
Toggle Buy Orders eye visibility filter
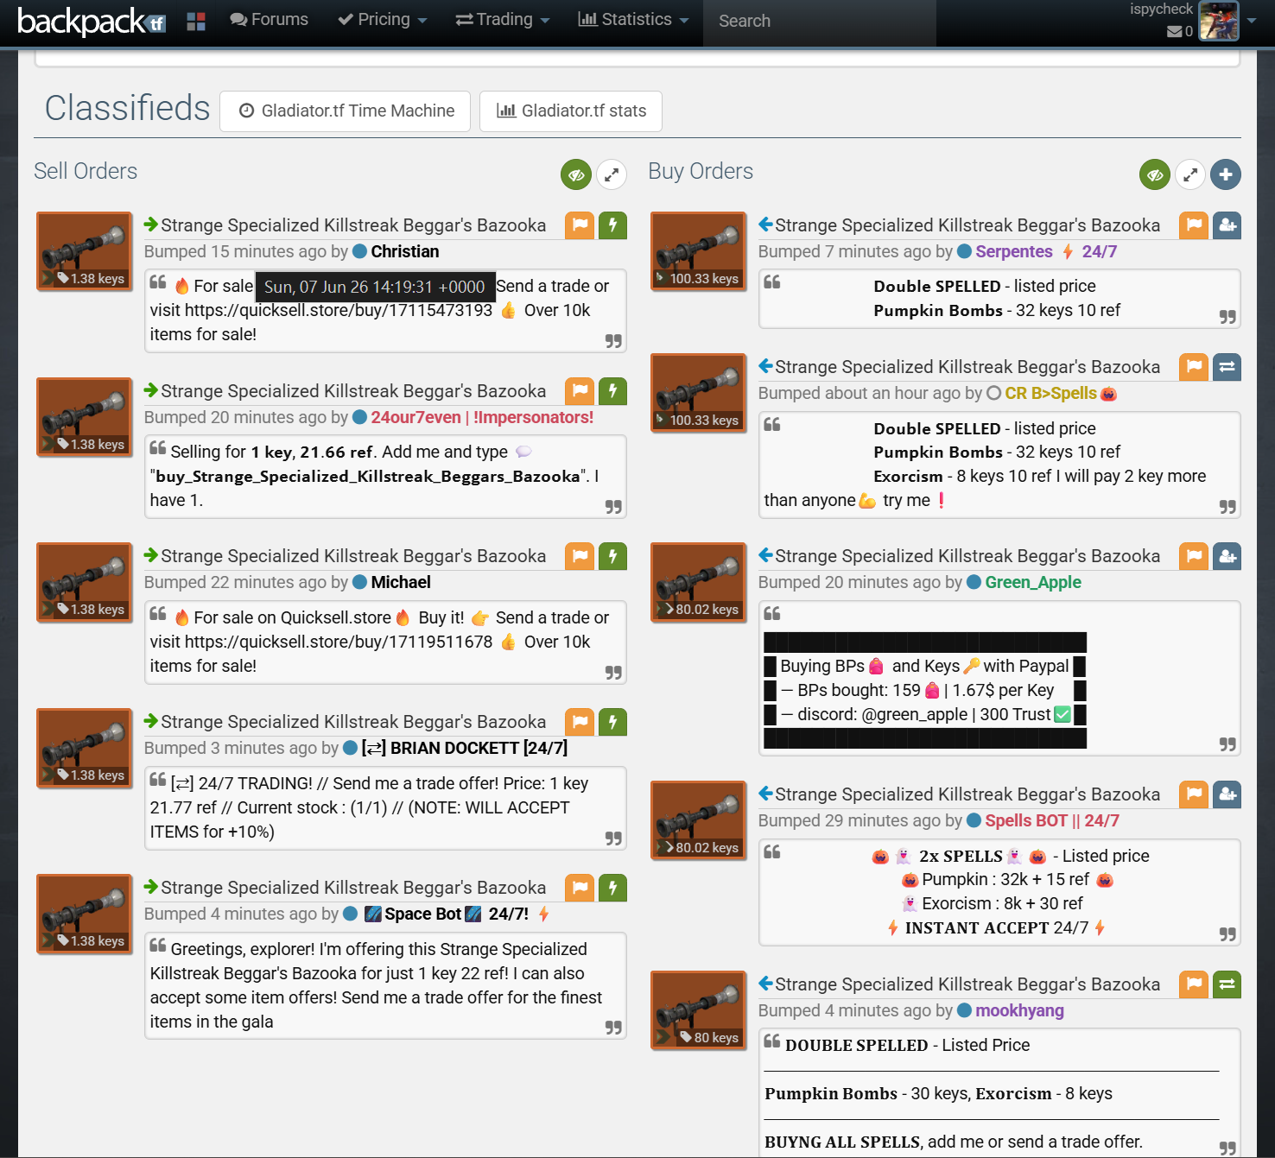coord(1155,175)
